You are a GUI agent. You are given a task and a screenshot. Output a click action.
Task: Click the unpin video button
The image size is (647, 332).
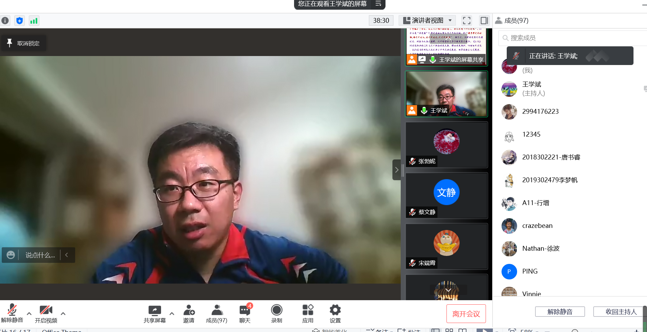coord(24,43)
